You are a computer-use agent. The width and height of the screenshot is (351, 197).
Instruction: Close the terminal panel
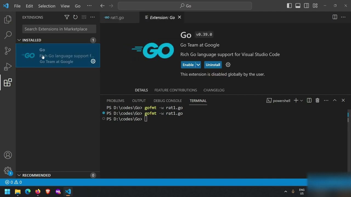click(343, 100)
